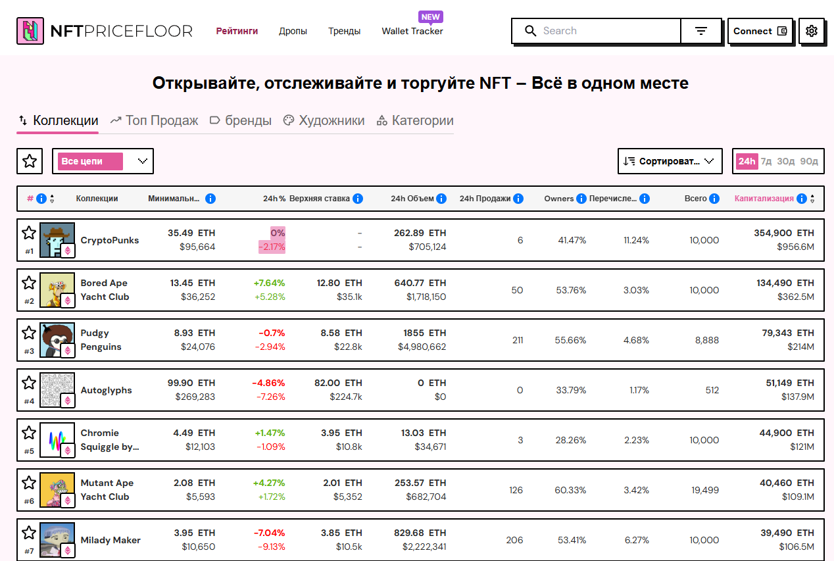Screen dimensions: 834x561
Task: Open search filters icon
Action: pyautogui.click(x=701, y=31)
